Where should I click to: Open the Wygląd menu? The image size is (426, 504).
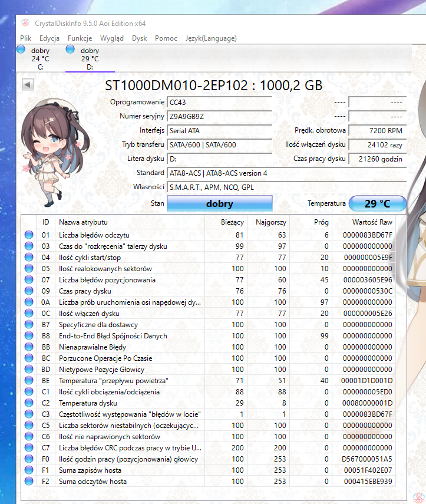[x=112, y=38]
